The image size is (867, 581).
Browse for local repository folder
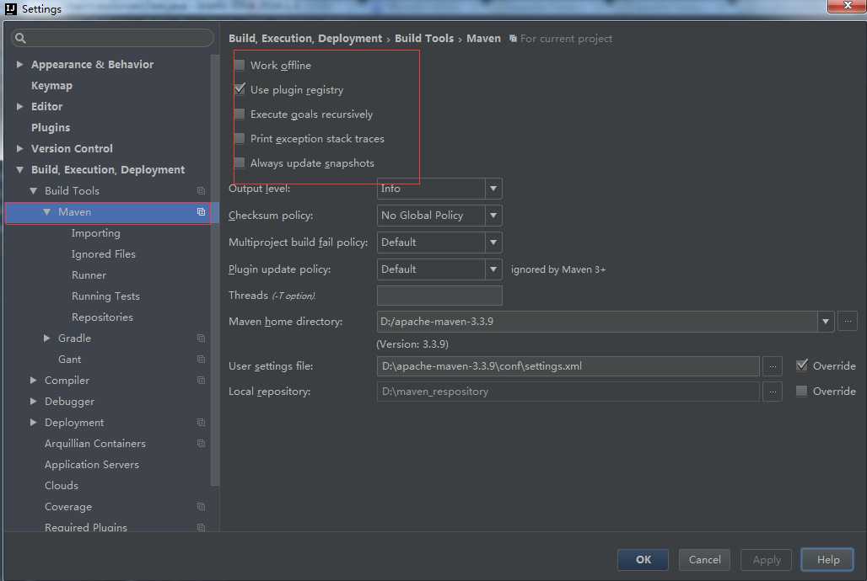773,392
